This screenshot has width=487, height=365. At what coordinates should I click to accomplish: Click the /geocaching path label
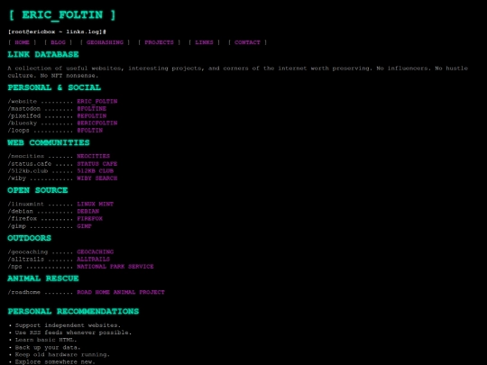28,251
